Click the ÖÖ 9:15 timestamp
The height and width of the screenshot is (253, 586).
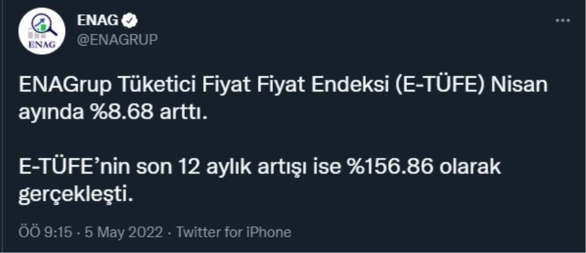(45, 232)
